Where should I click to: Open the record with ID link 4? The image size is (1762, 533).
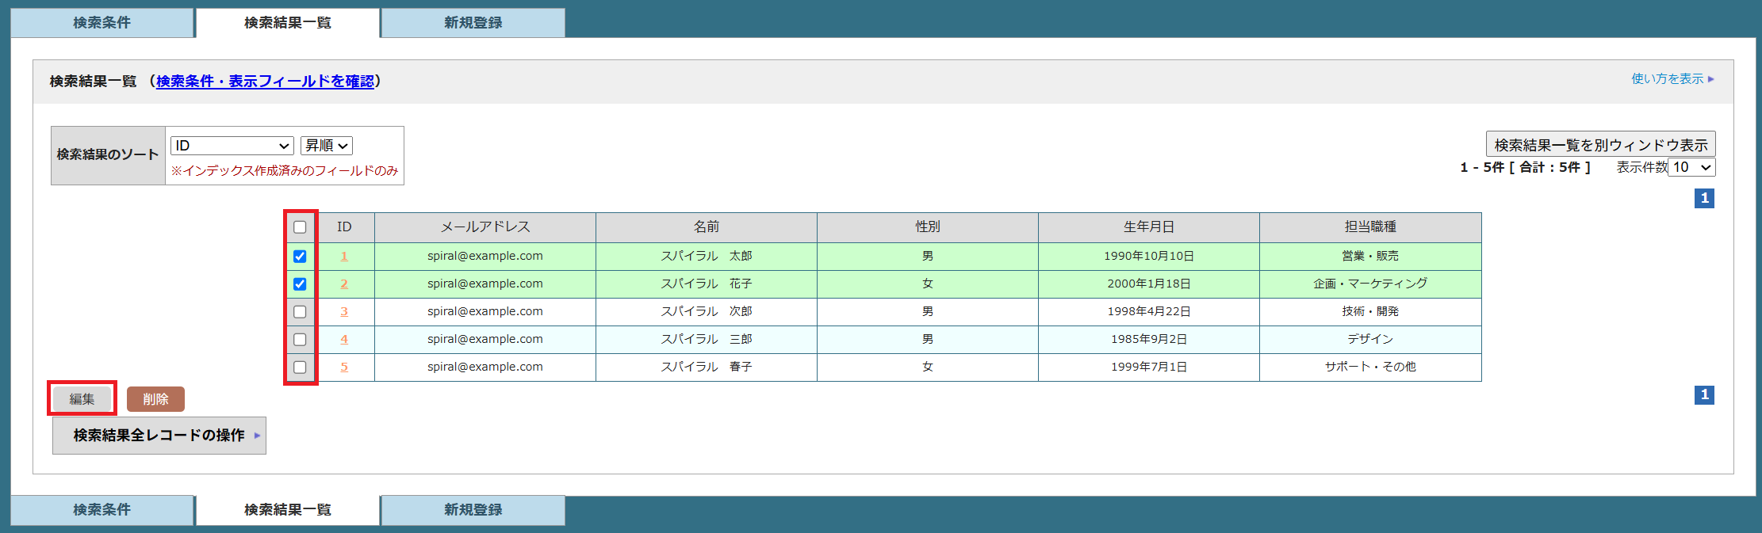coord(344,340)
